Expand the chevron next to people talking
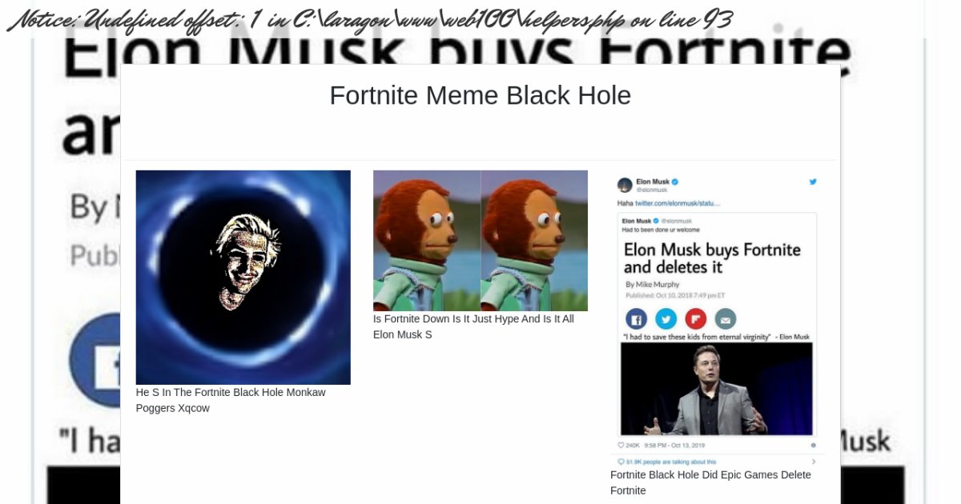Image resolution: width=961 pixels, height=504 pixels. click(814, 462)
